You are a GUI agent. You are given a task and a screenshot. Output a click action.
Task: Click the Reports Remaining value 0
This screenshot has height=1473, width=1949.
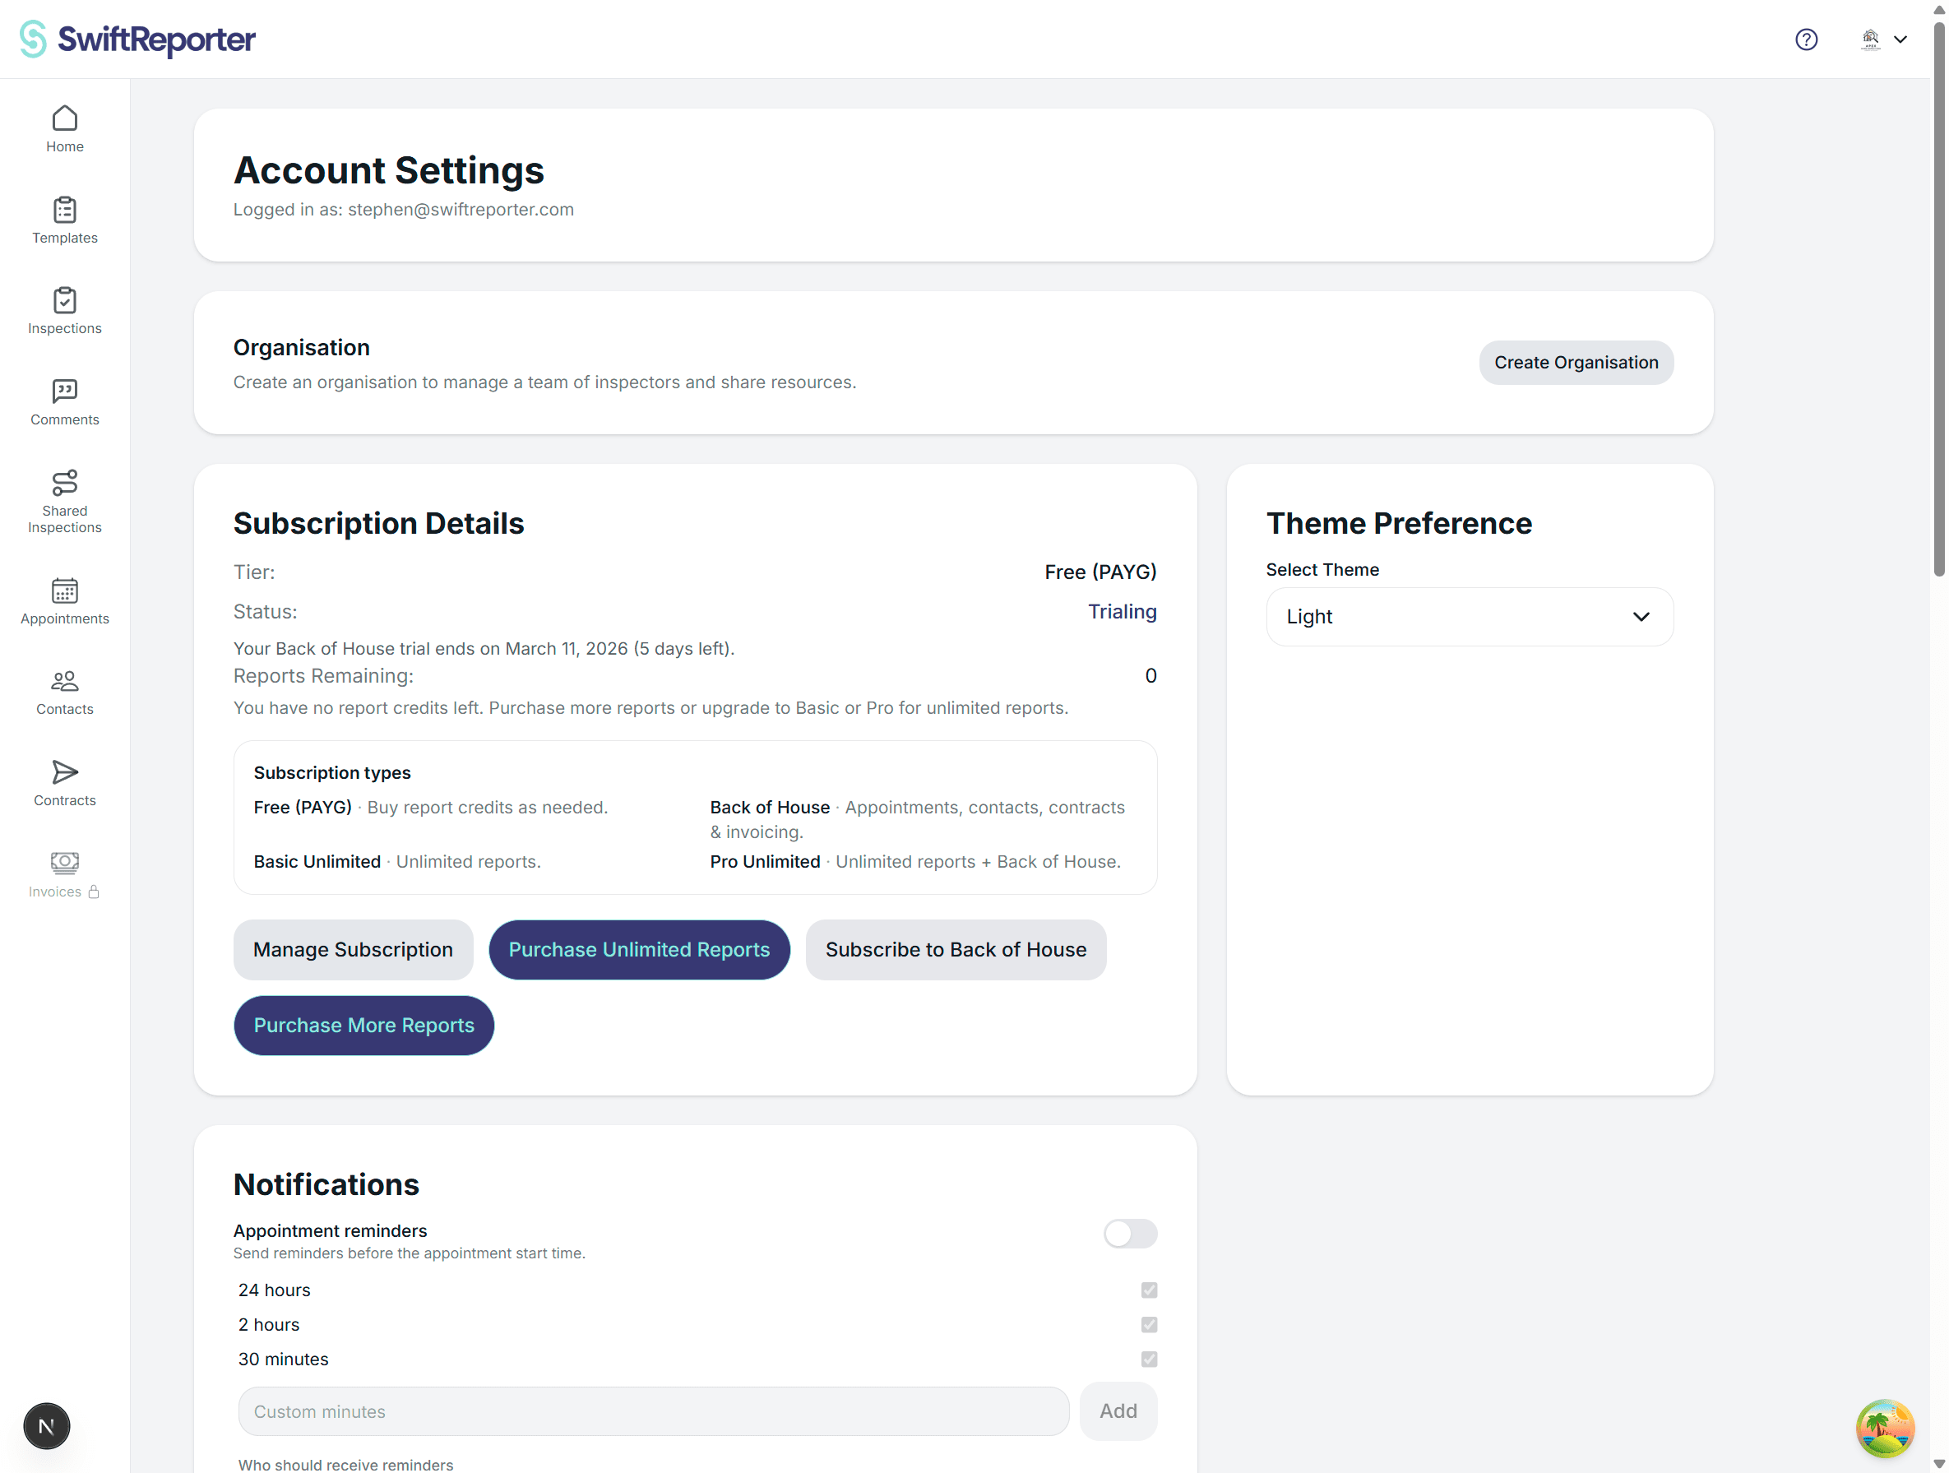click(x=1150, y=676)
